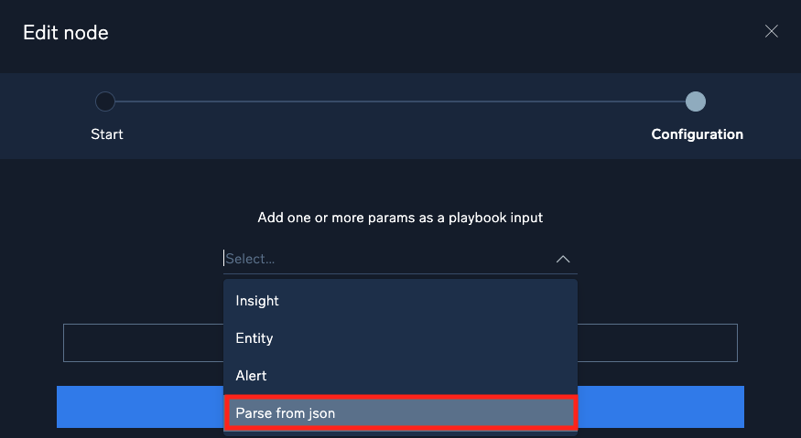Click the Start step circle
The width and height of the screenshot is (801, 438).
(x=105, y=101)
